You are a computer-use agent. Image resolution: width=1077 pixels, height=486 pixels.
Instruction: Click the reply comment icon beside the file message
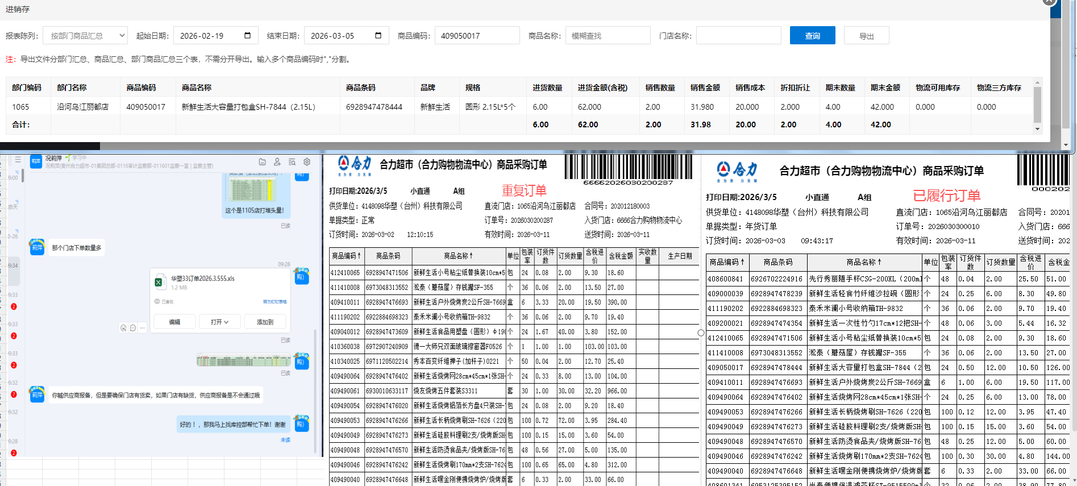pos(133,328)
